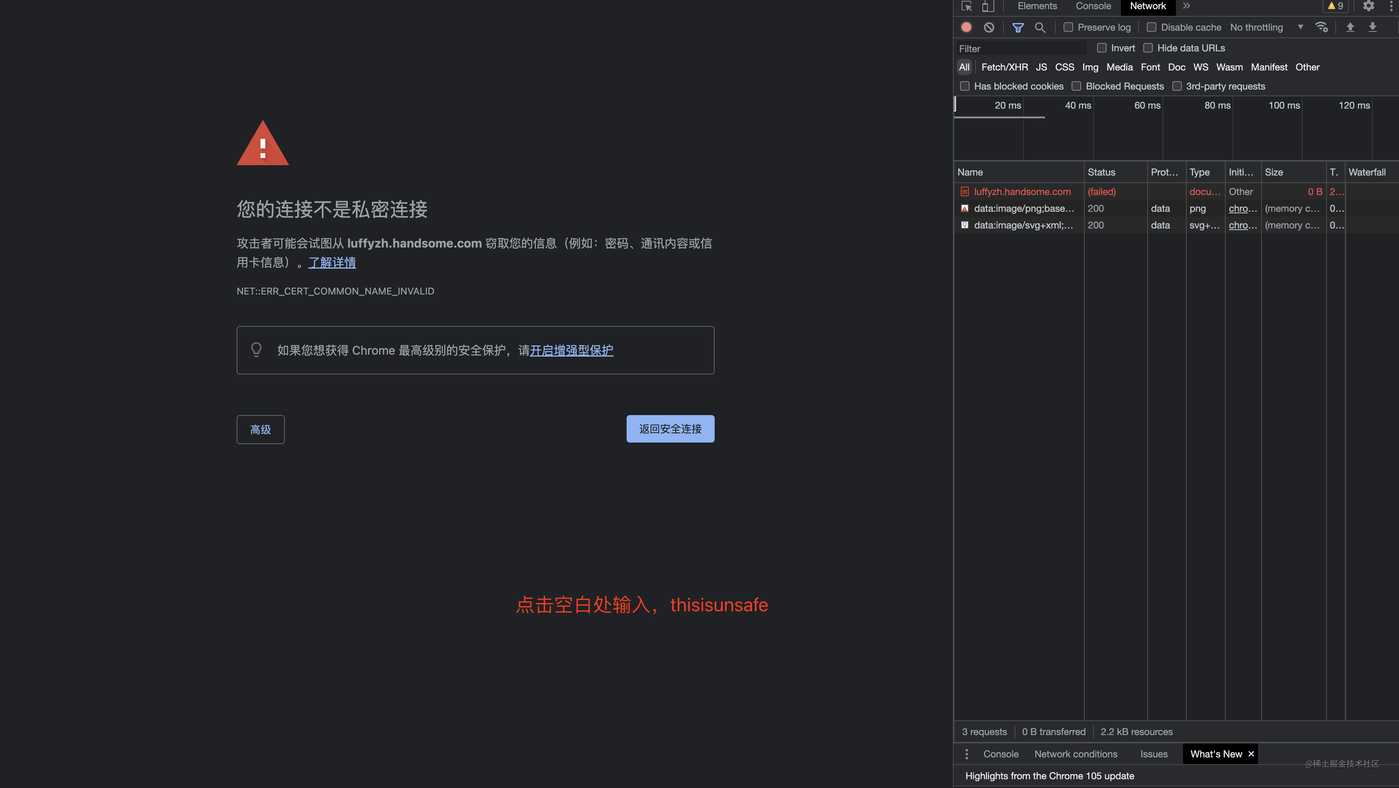Import HAR file
This screenshot has width=1399, height=788.
pos(1351,27)
